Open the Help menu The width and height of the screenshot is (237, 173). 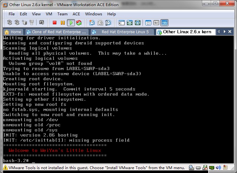click(x=111, y=14)
